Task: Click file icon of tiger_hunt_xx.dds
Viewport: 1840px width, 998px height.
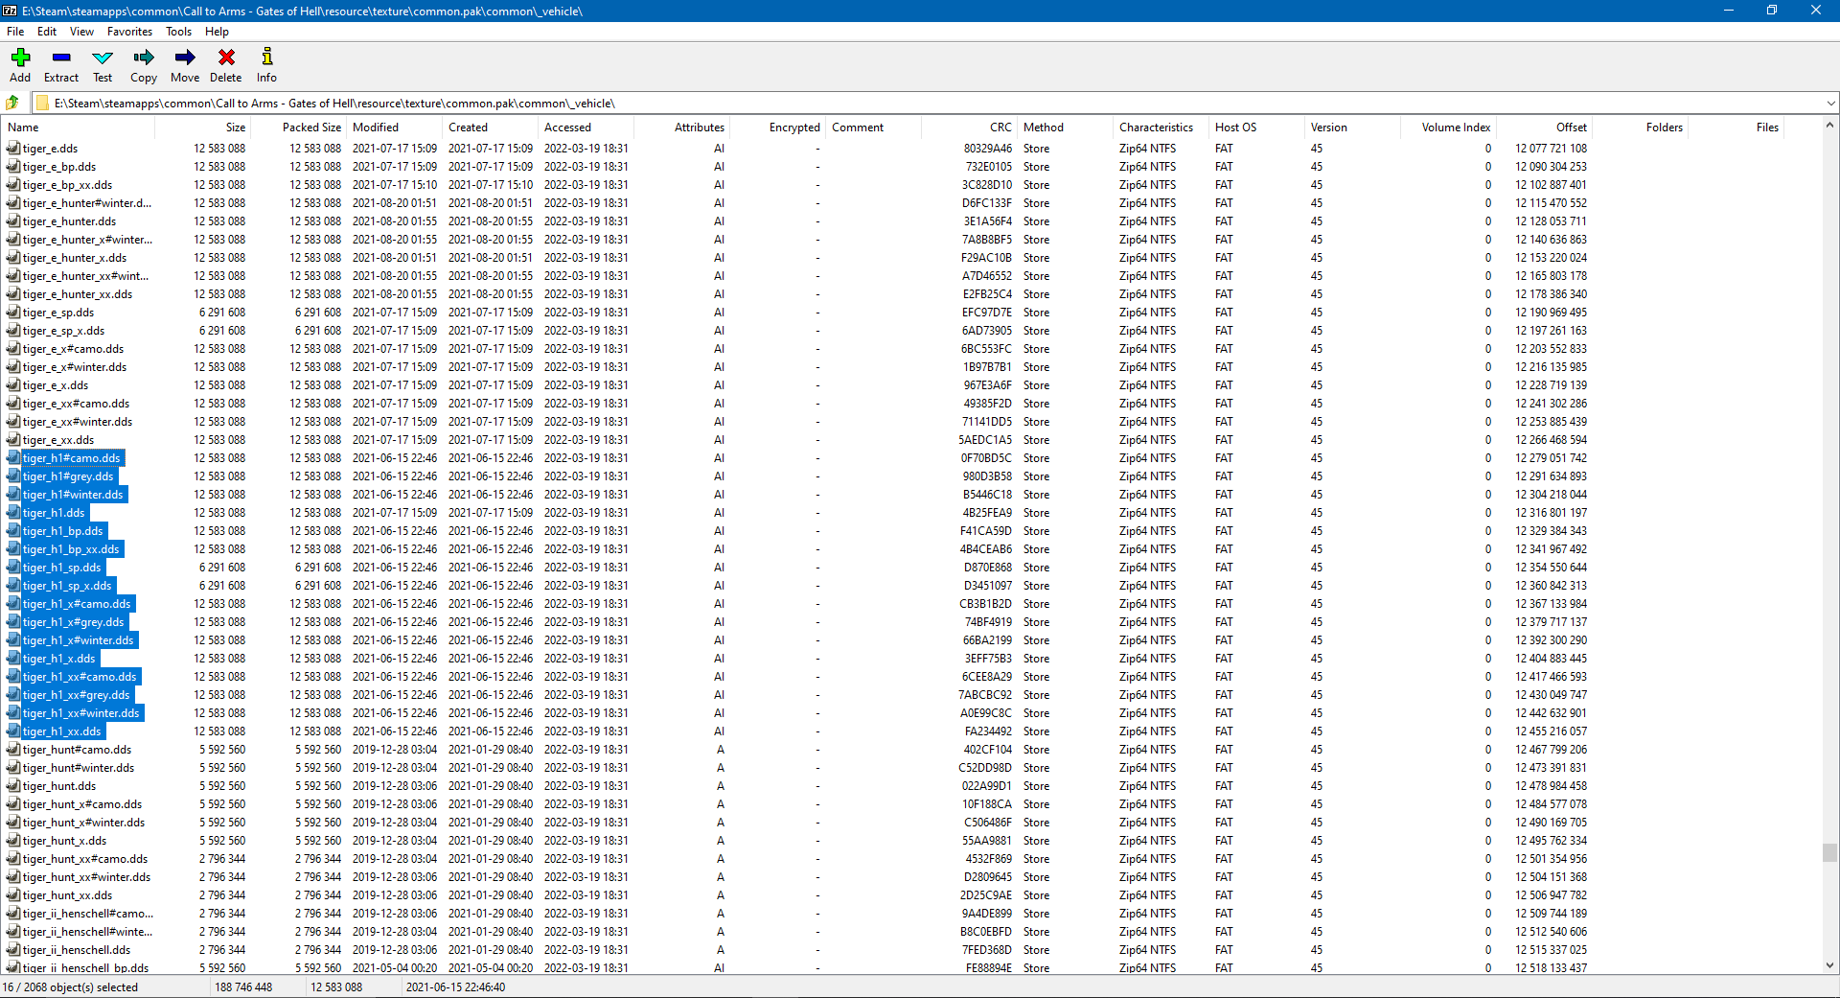Action: pyautogui.click(x=13, y=895)
